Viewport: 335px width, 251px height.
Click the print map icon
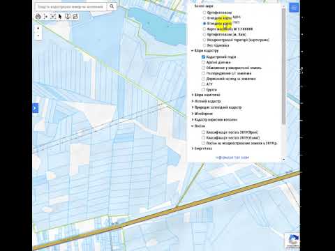click(x=38, y=17)
